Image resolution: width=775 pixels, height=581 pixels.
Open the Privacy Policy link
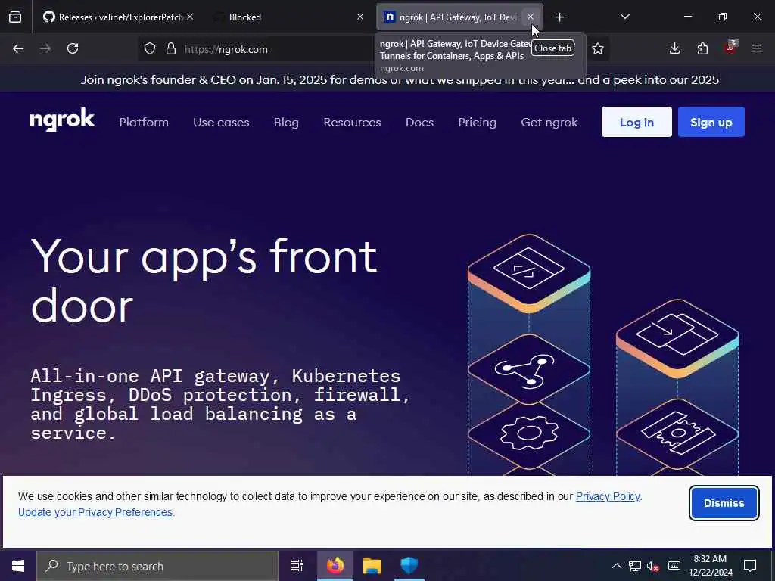pos(608,496)
